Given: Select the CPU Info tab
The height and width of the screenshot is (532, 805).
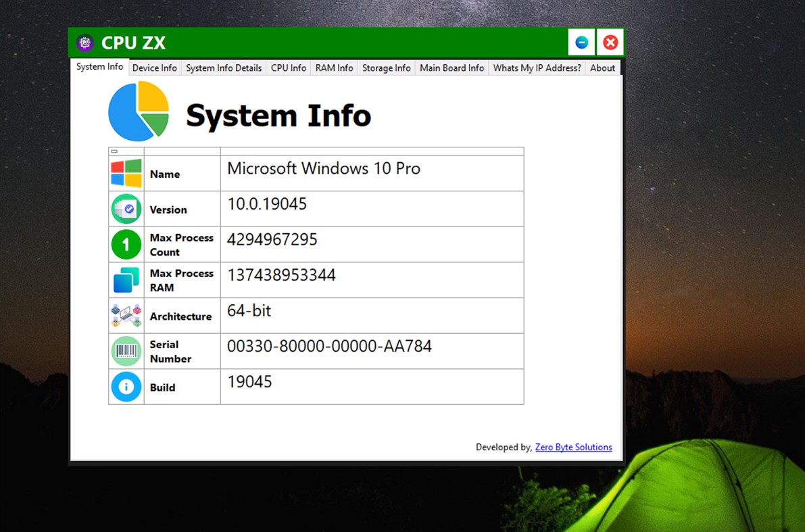Looking at the screenshot, I should (289, 68).
